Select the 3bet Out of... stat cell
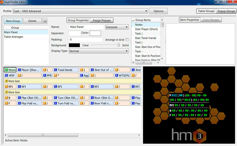 coord(102,70)
